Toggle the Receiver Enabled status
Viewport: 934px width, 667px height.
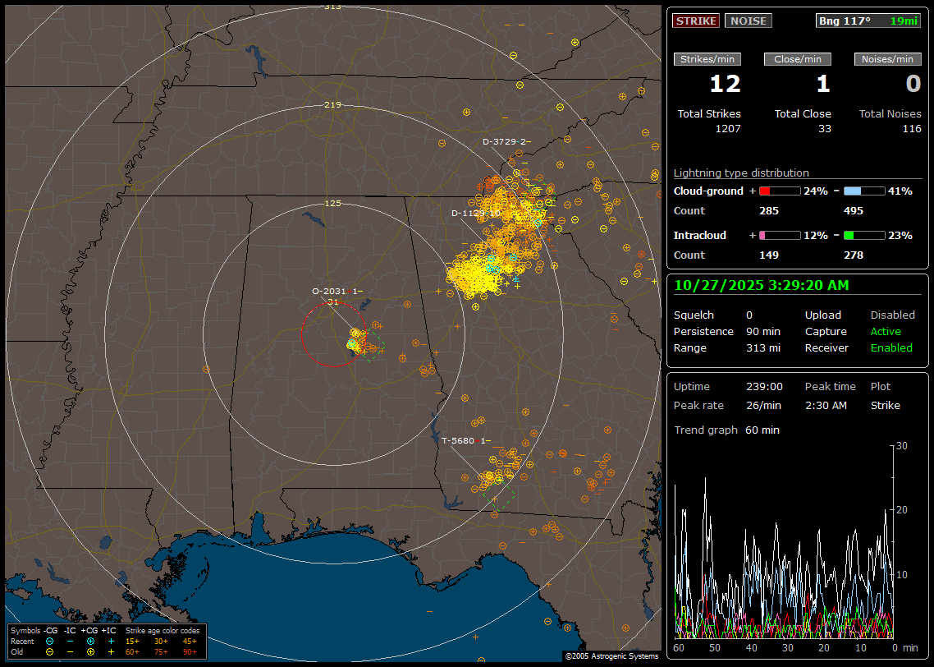point(891,348)
